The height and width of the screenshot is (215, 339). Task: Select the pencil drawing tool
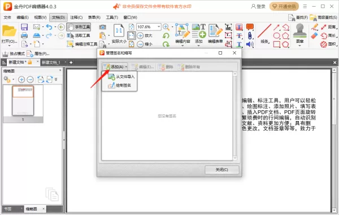[315, 27]
